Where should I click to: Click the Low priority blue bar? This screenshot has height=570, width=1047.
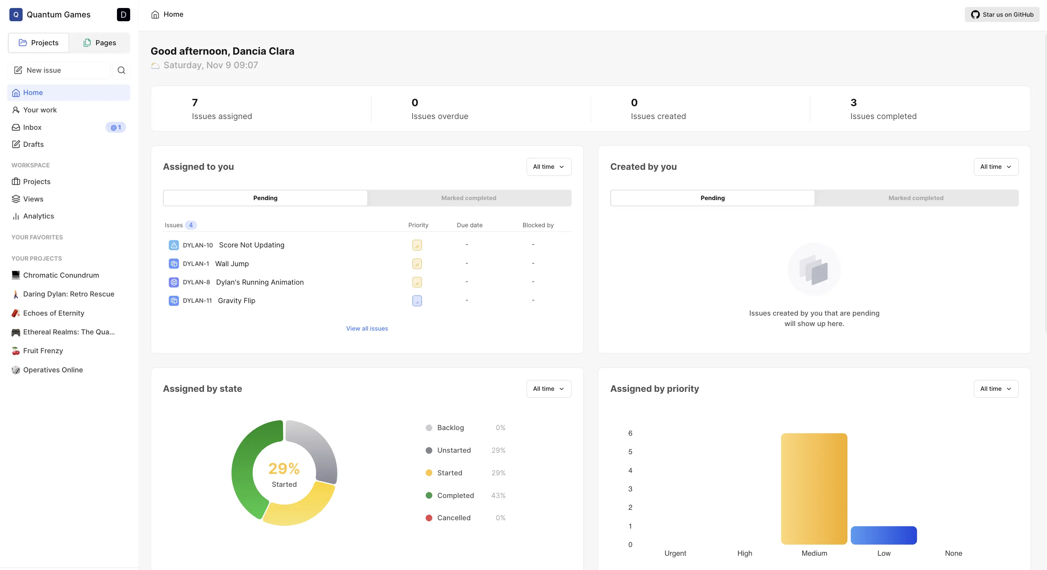884,535
